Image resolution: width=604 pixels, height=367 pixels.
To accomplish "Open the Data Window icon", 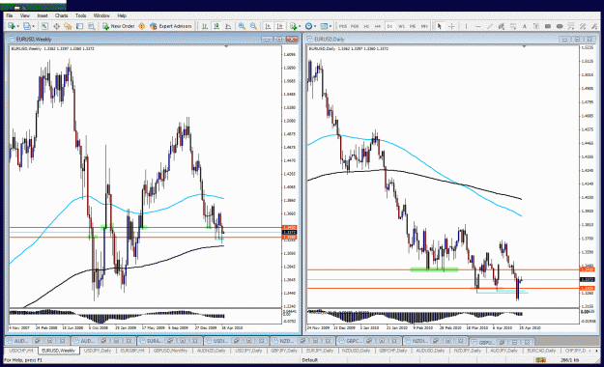I will (x=56, y=26).
